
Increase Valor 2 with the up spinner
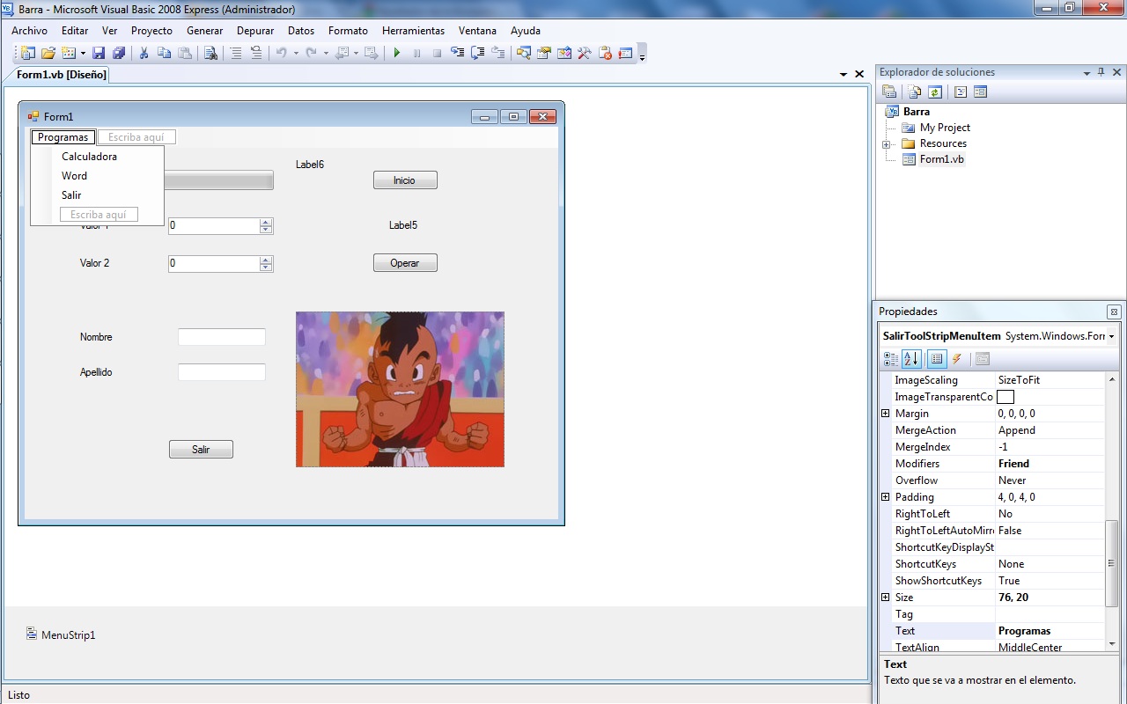point(266,260)
